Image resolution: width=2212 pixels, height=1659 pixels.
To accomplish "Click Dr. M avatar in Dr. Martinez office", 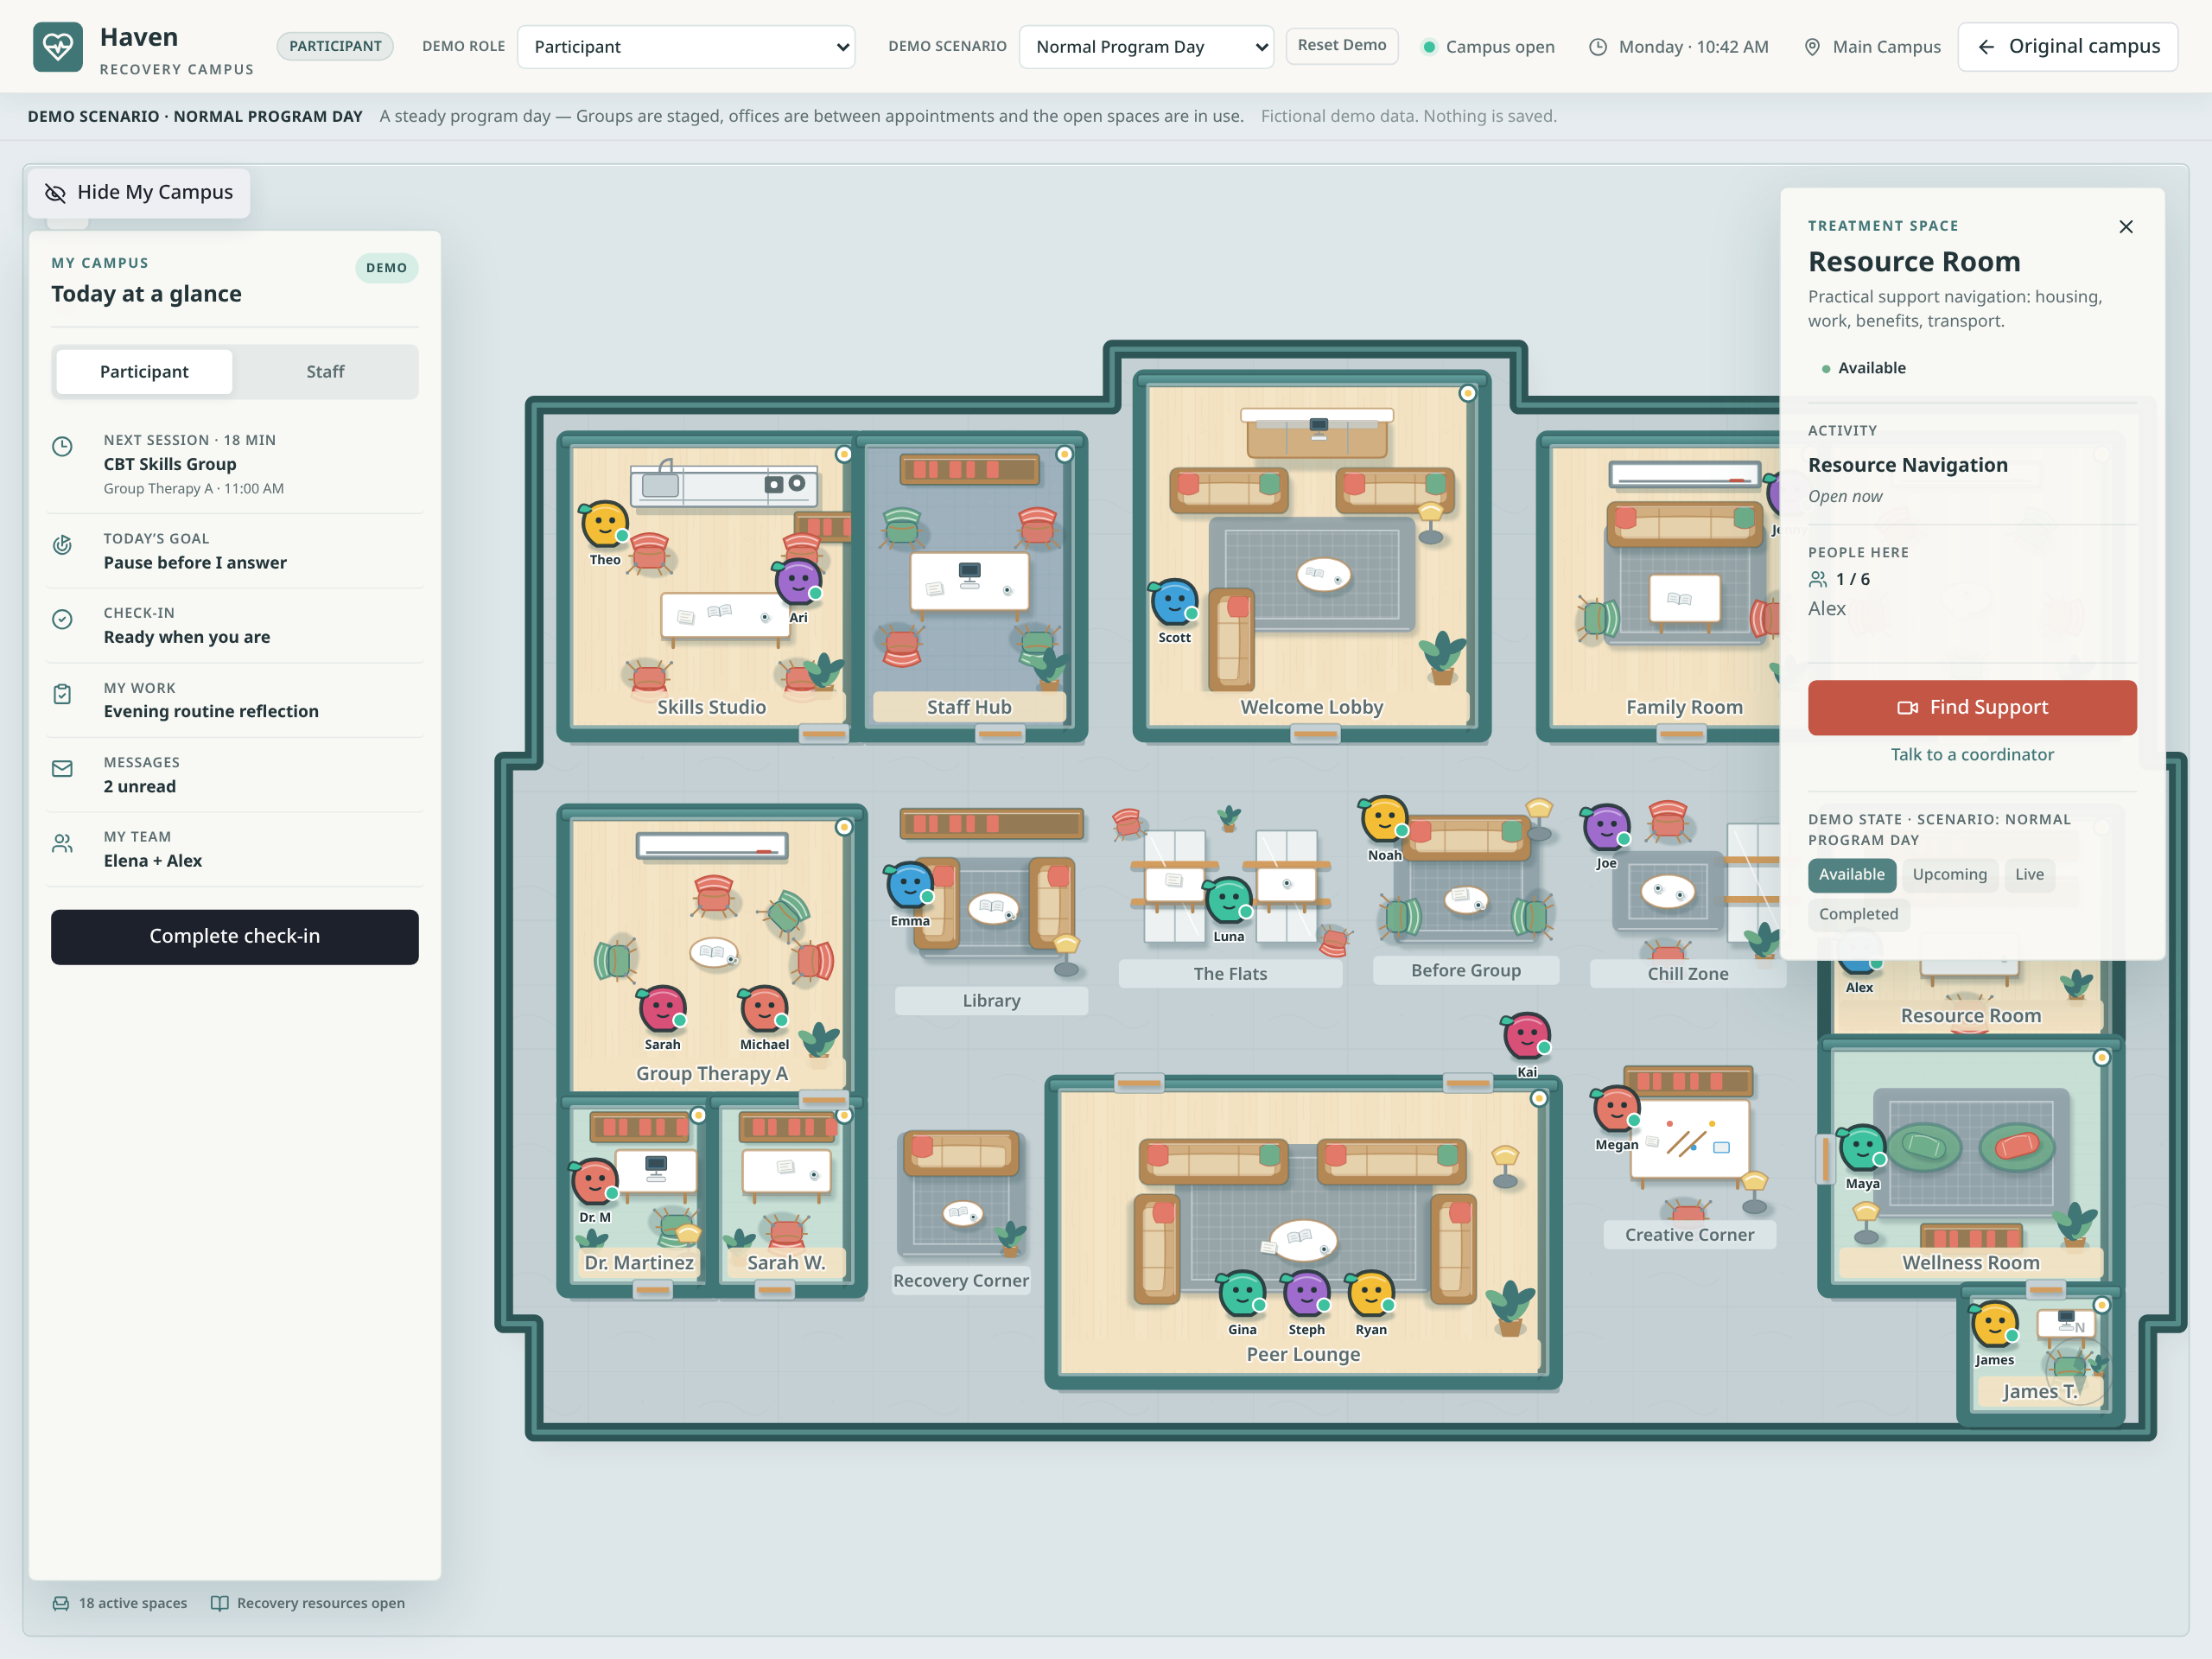I will tap(594, 1182).
